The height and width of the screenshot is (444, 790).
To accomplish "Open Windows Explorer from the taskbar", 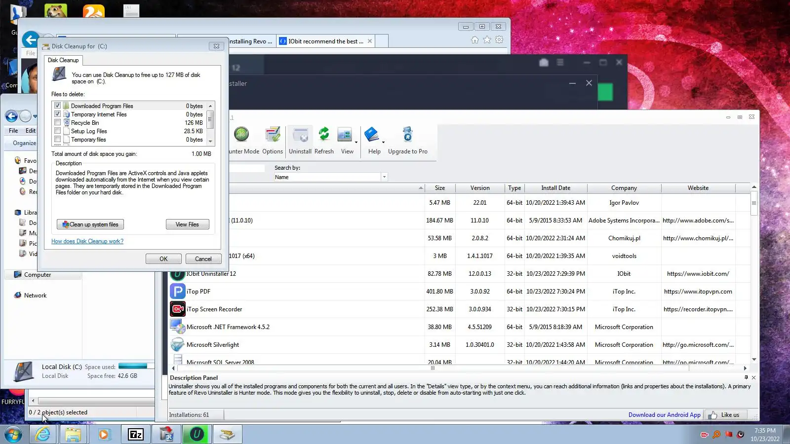I will pos(73,435).
